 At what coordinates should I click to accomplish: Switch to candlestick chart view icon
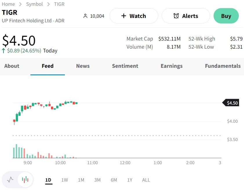coord(25,180)
